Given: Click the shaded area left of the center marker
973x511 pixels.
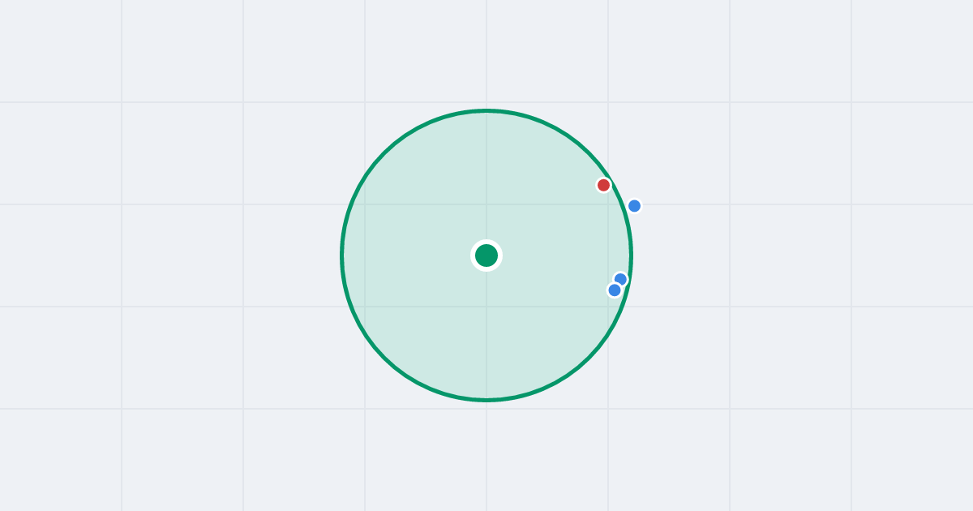Looking at the screenshot, I should point(405,255).
